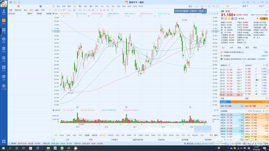Screen dimensions: 269x151
Task: Switch to the KDJ indicator
Action: (117, 135)
